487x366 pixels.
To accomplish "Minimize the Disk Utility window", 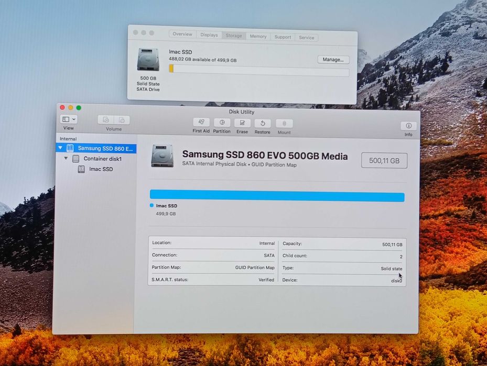I will (x=70, y=108).
